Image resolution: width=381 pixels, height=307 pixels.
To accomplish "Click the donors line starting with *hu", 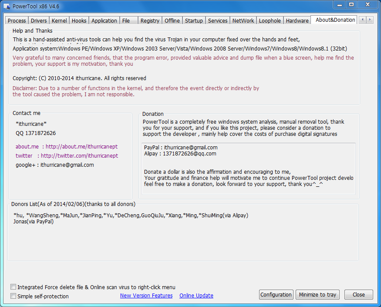I will tap(131, 216).
